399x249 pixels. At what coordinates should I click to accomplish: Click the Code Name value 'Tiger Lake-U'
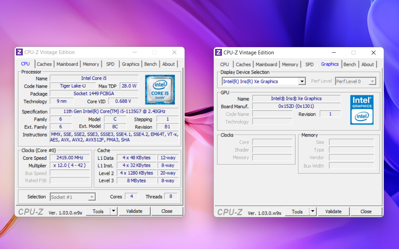pos(73,86)
